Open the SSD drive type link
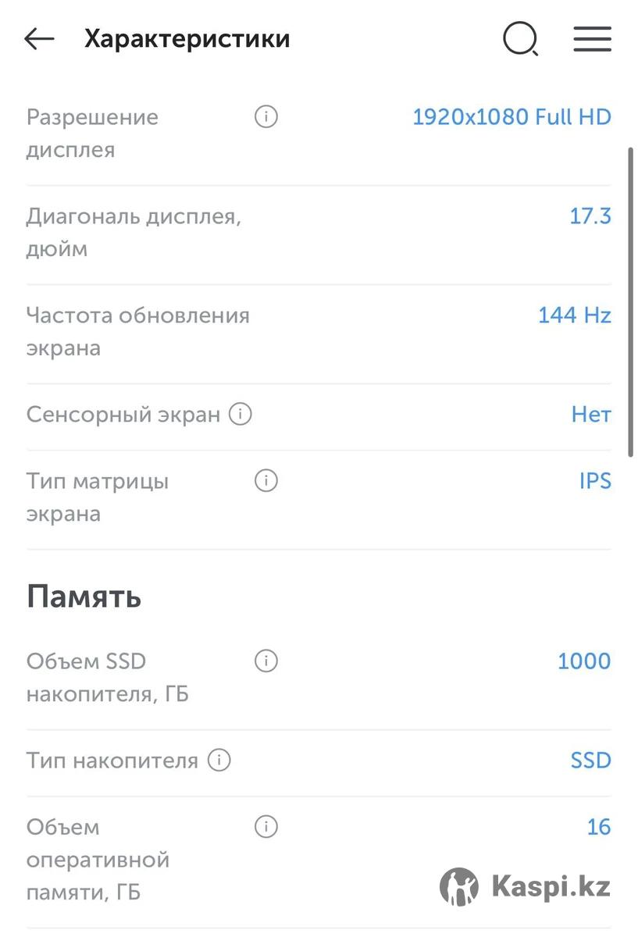638x937 pixels. click(590, 761)
